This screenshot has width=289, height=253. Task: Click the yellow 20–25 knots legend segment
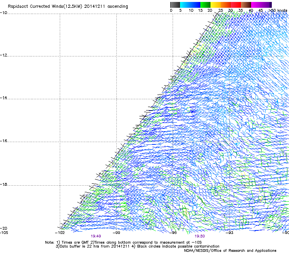coord(216,5)
